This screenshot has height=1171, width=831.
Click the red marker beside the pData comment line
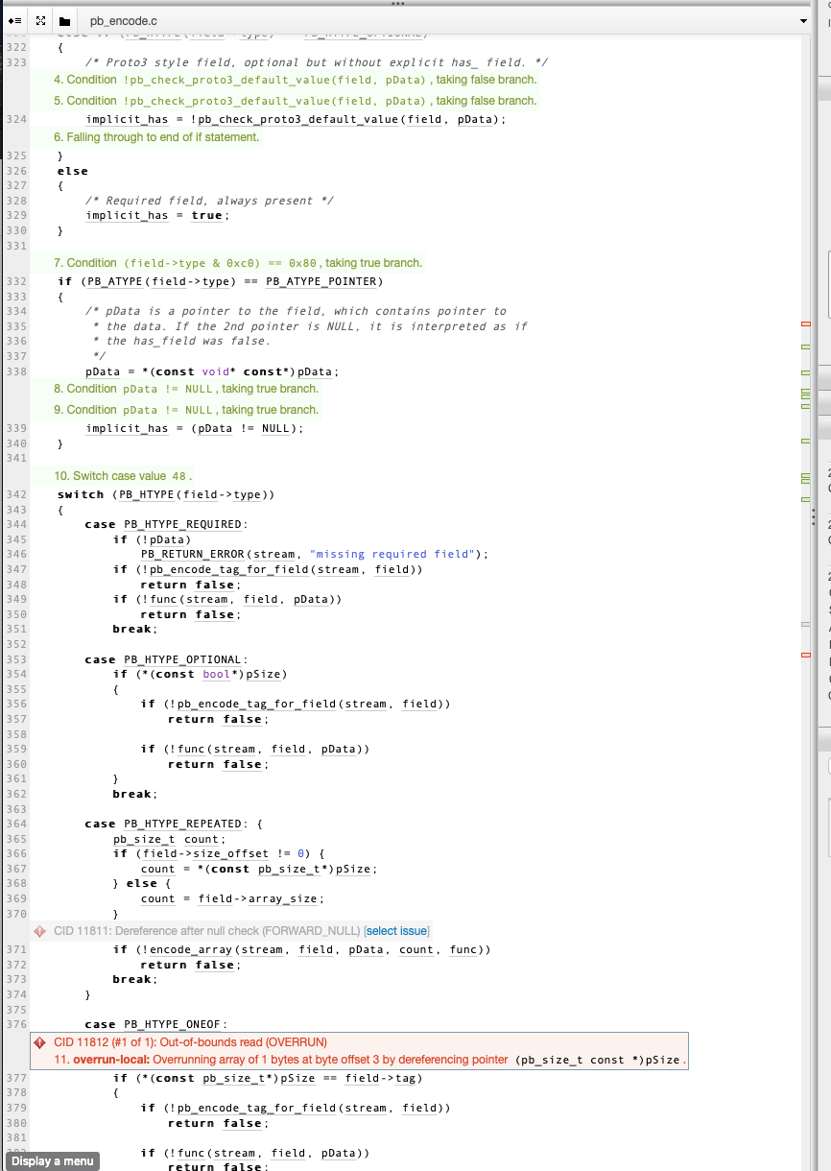[x=807, y=323]
